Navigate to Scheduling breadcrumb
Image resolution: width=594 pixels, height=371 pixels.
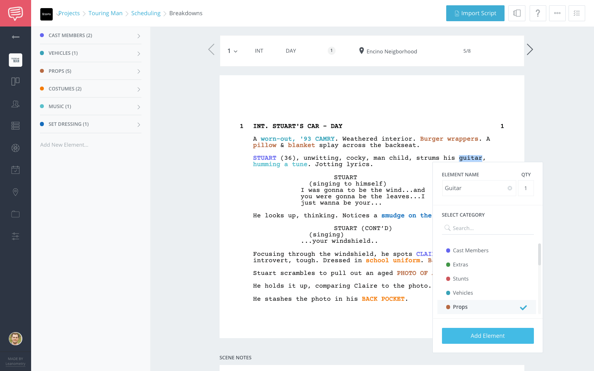[x=146, y=13]
